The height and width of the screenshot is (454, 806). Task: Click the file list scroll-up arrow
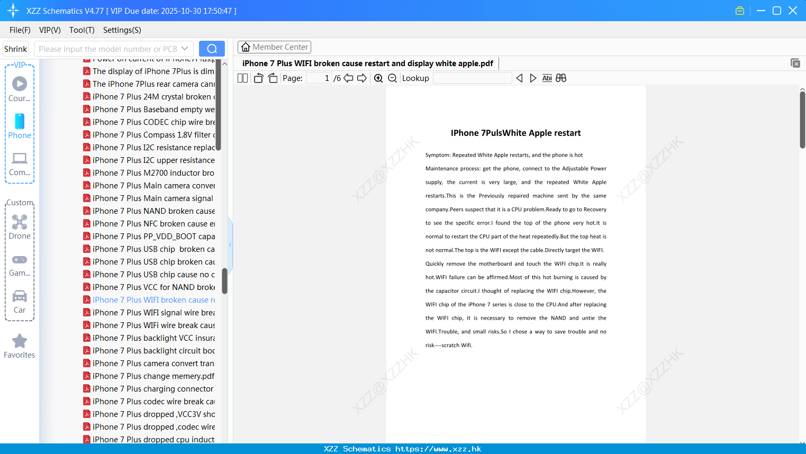[x=224, y=63]
